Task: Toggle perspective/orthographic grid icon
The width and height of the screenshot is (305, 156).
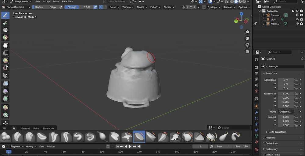Action: [x=247, y=51]
